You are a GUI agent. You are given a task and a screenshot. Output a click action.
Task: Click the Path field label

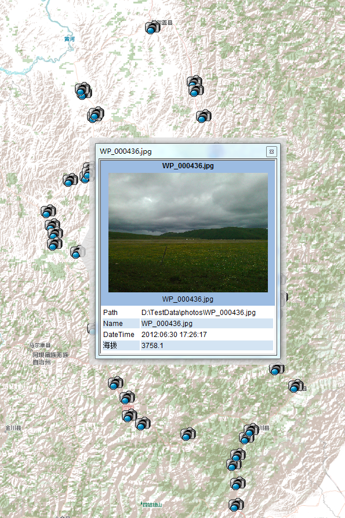[x=110, y=313]
